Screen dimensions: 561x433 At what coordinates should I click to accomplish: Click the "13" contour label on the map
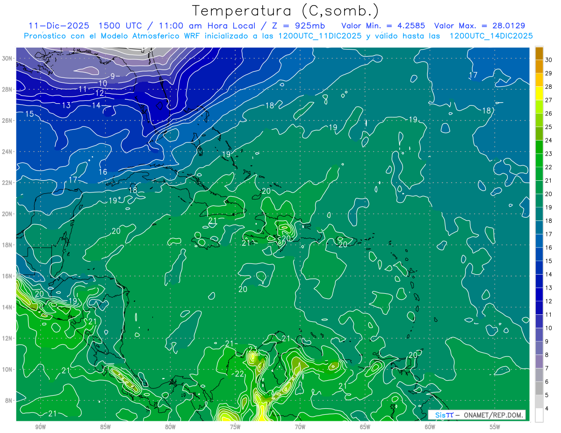point(66,106)
